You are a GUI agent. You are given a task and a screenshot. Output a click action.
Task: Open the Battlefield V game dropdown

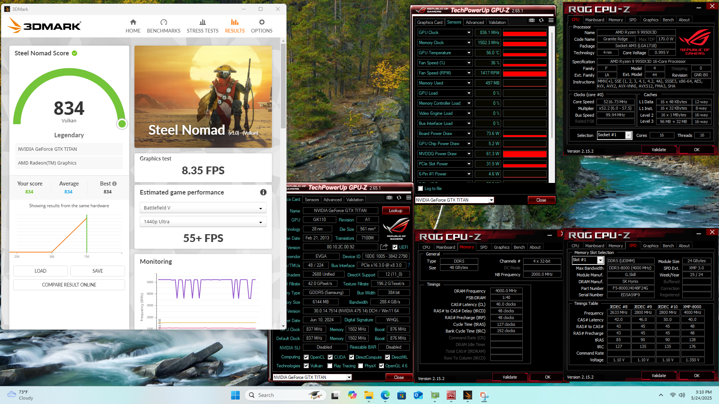pos(203,208)
